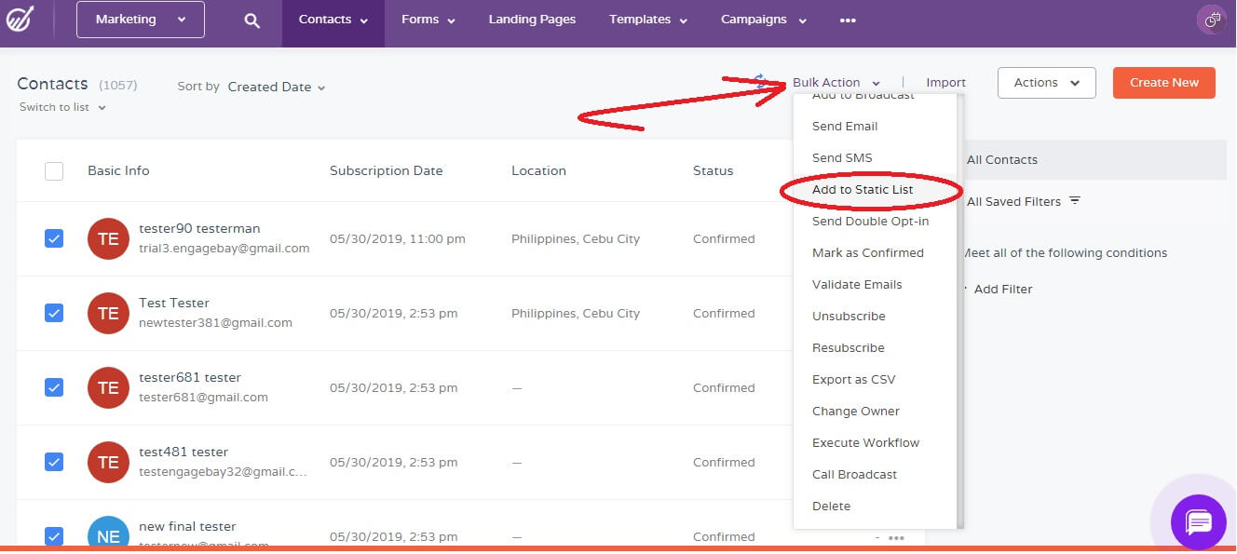This screenshot has width=1237, height=554.
Task: Open the search magnifier icon
Action: [251, 20]
